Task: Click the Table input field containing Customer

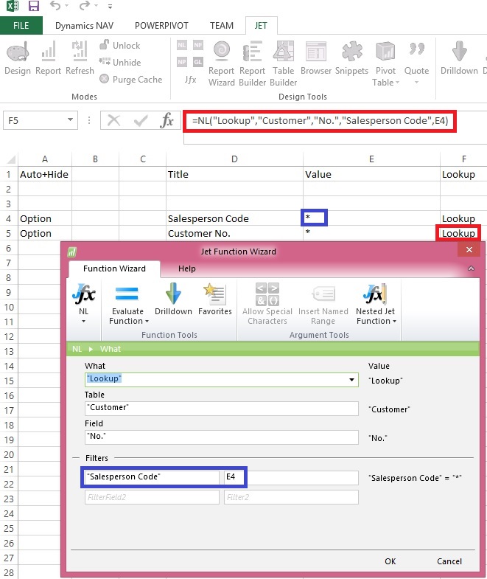Action: [x=221, y=408]
